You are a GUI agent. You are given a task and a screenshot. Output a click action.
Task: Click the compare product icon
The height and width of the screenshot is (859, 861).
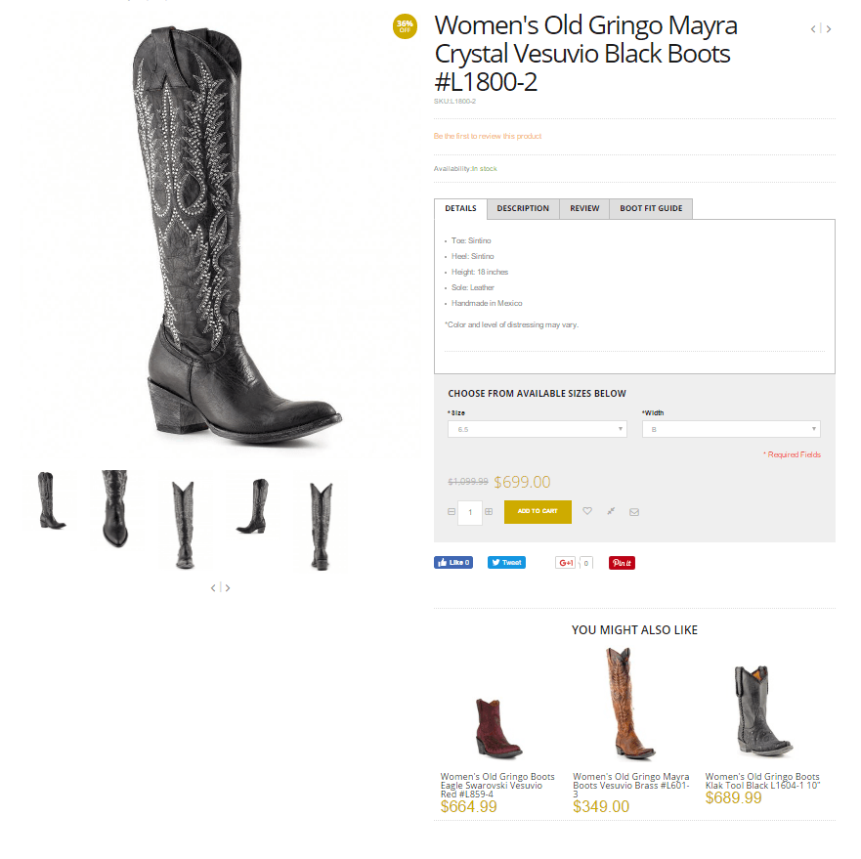[x=611, y=511]
